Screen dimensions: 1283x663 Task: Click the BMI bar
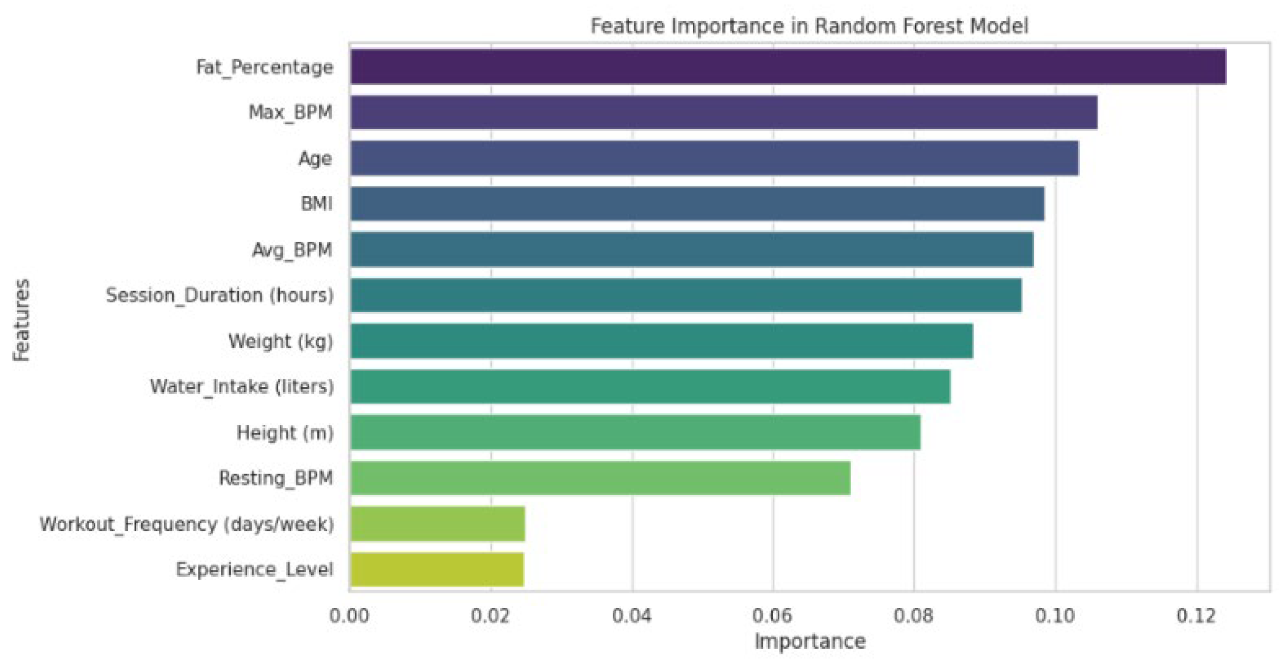(697, 204)
